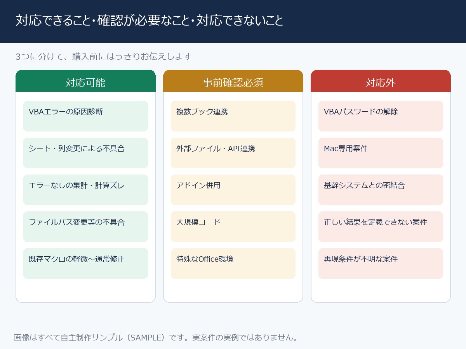Choose the VBAパスワードの解除 card
This screenshot has height=349, width=466.
(x=381, y=116)
